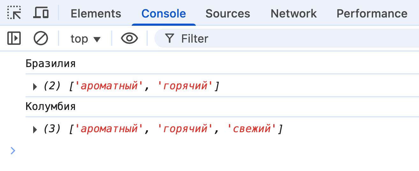Image resolution: width=419 pixels, height=171 pixels.
Task: Expand the 3-item array under Колумбия
Action: (35, 129)
